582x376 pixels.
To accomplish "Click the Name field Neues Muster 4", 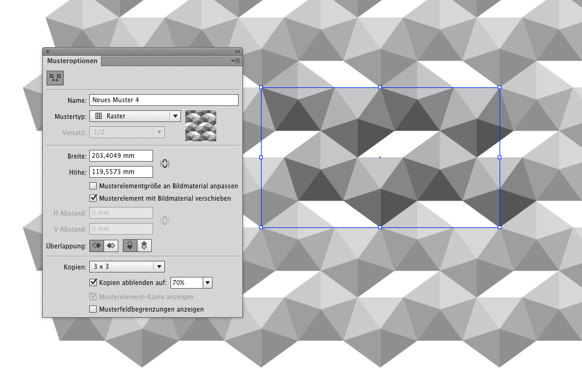I will coord(164,100).
